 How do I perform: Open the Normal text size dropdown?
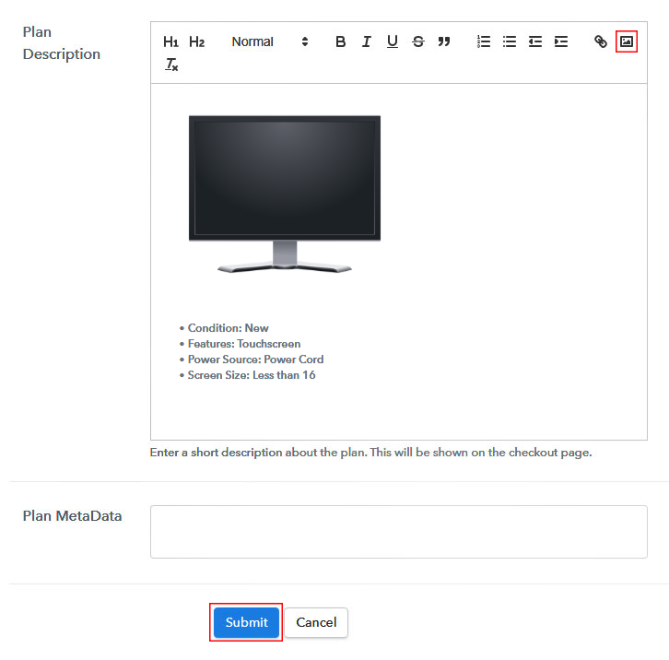(270, 41)
